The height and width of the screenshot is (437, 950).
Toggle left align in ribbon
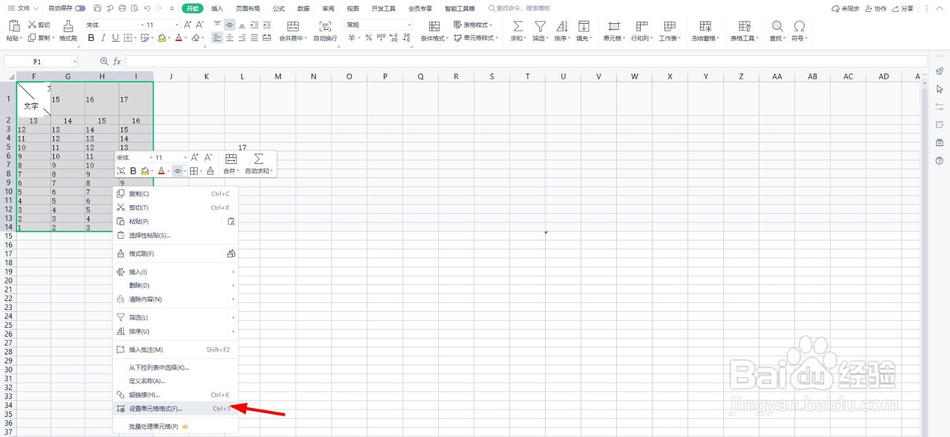[x=217, y=37]
